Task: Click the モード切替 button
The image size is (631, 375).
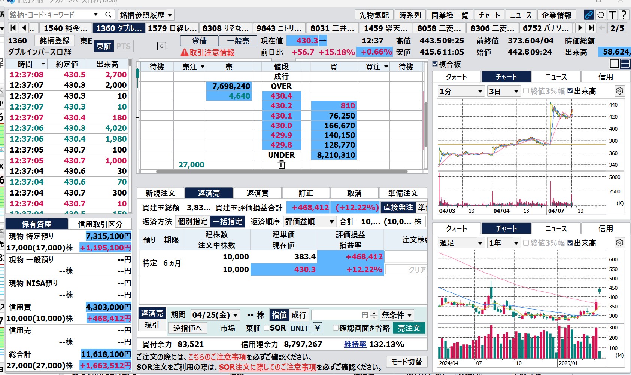Action: click(406, 362)
